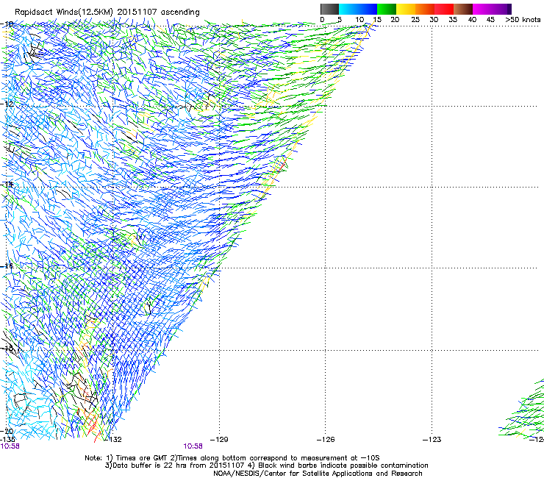Click the -123 longitude axis label
This screenshot has width=544, height=478.
tap(432, 440)
